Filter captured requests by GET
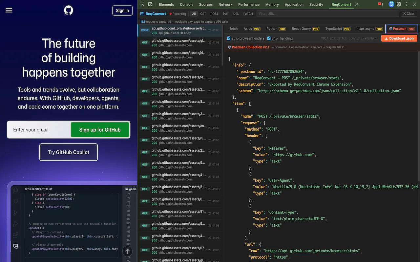 (x=203, y=14)
